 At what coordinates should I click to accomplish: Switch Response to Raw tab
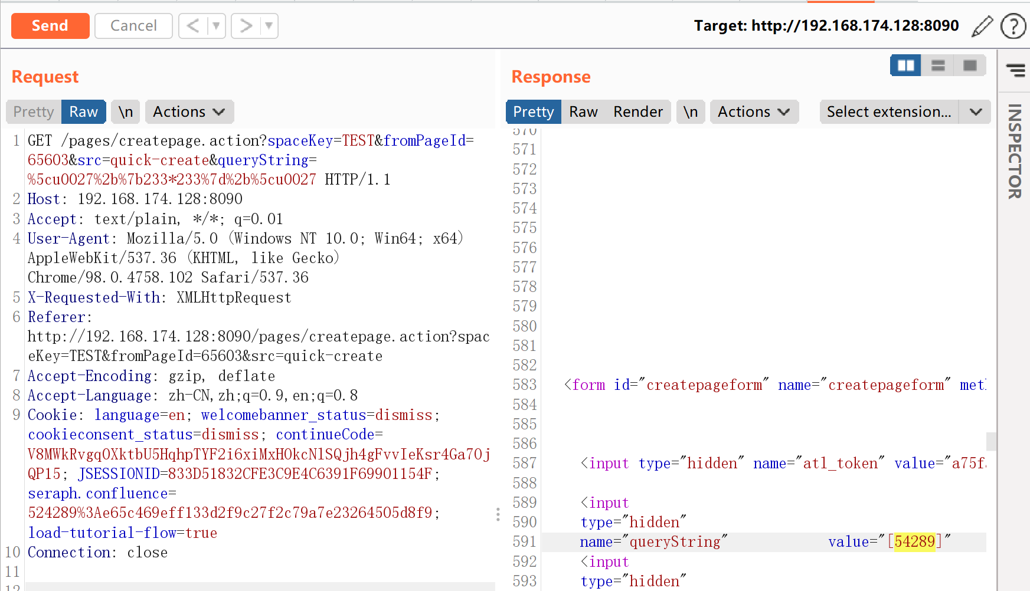coord(583,112)
